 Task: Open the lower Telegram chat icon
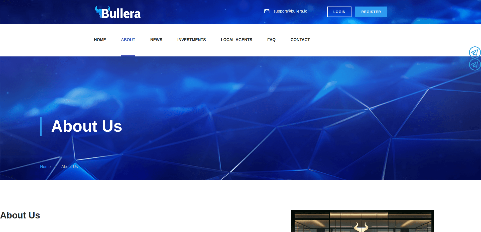[474, 64]
